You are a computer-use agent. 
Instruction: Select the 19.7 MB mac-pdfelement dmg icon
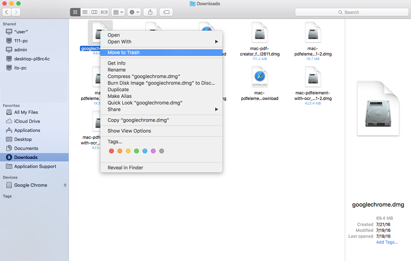(313, 32)
